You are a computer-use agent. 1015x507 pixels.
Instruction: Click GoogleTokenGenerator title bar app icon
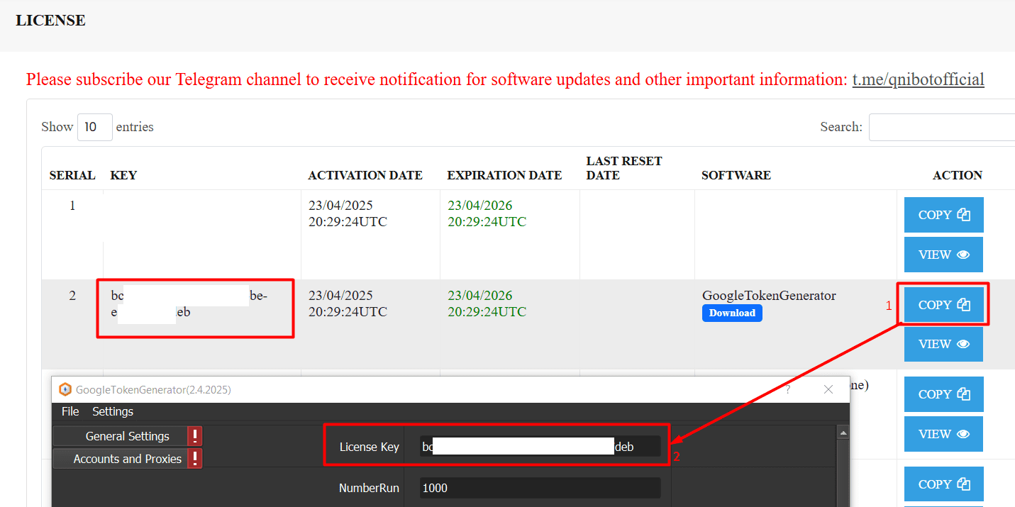65,389
